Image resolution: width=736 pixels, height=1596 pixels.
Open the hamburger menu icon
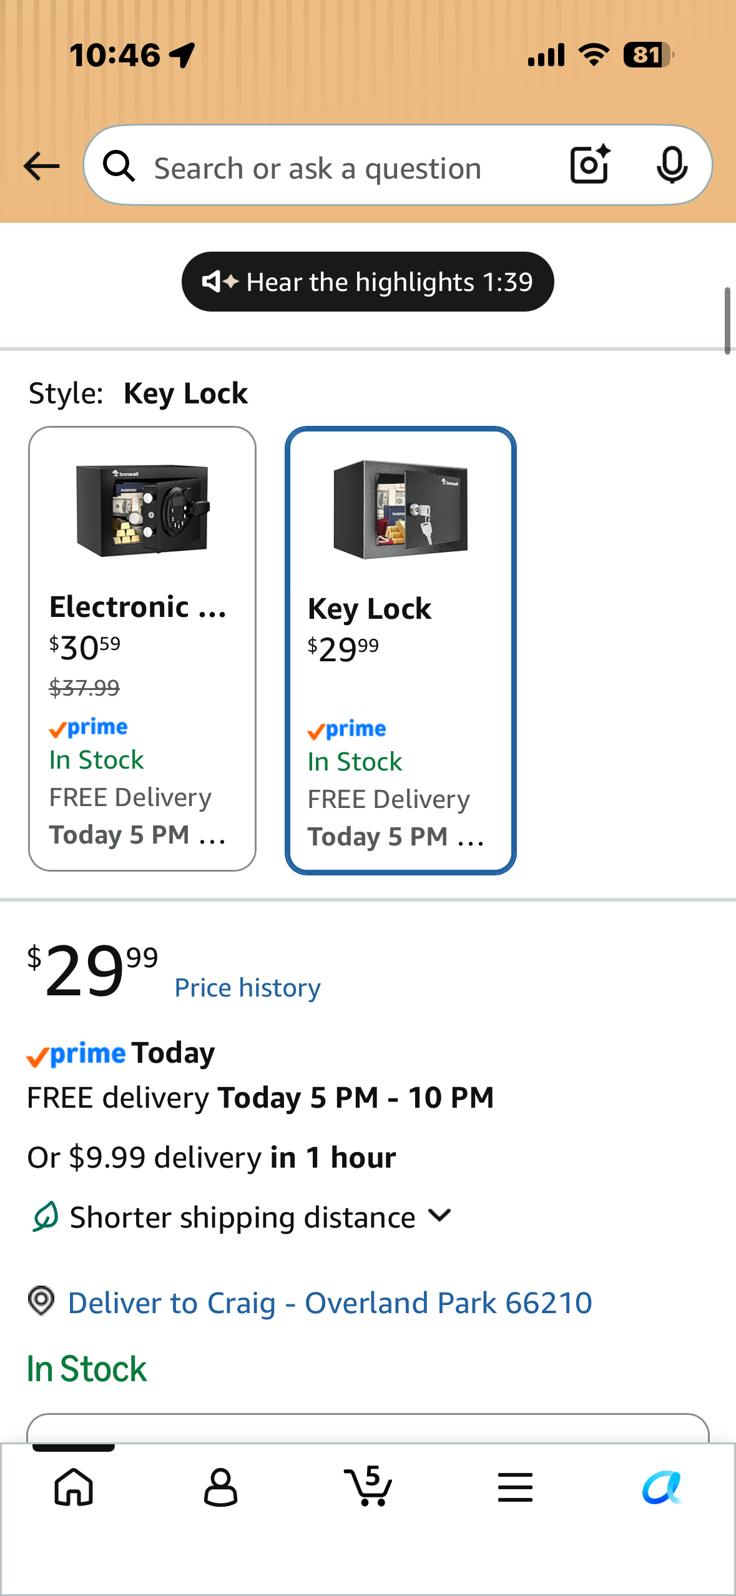tap(515, 1487)
